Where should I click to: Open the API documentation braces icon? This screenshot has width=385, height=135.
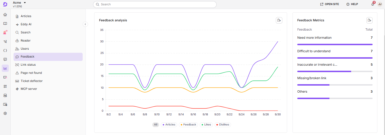click(x=5, y=51)
